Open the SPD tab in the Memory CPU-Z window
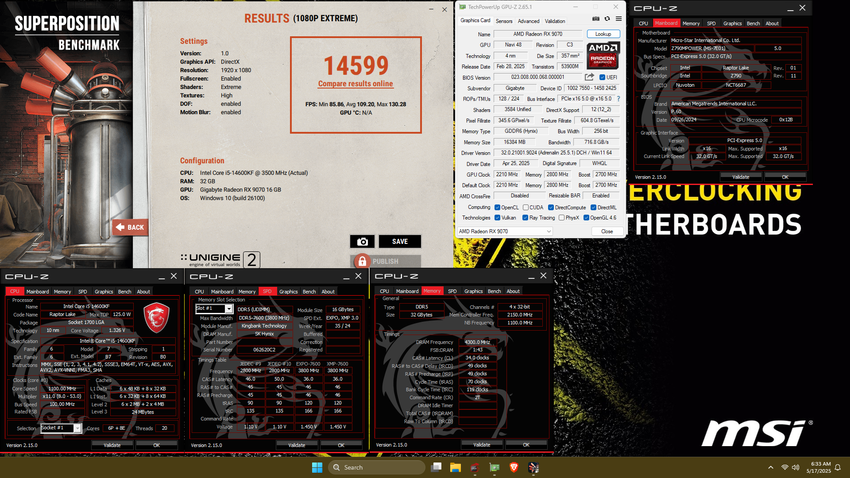The width and height of the screenshot is (850, 478). 452,291
